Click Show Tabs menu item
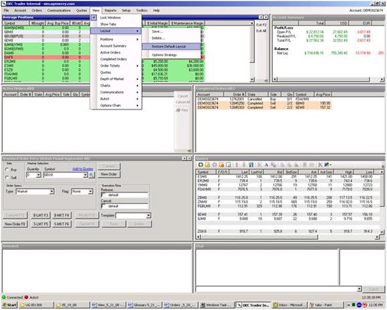The height and width of the screenshot is (310, 387). coord(116,24)
